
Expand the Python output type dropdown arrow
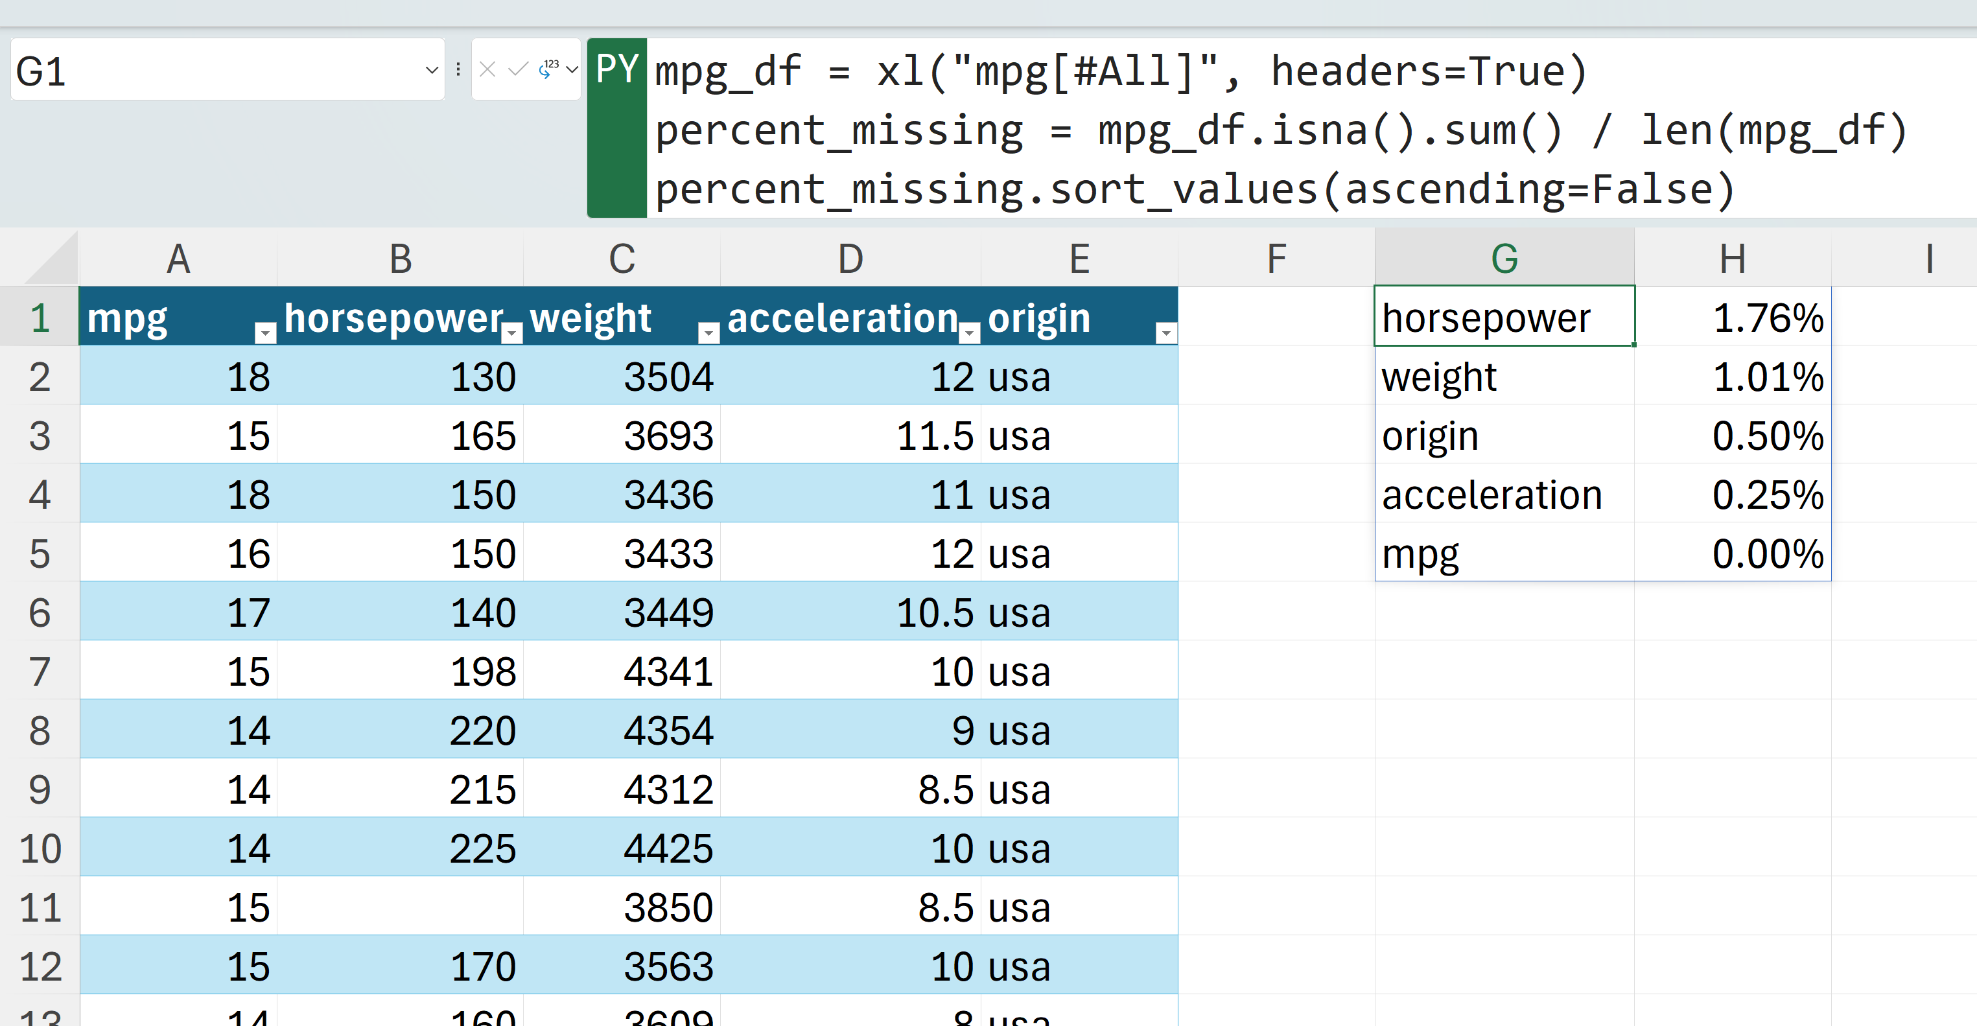[572, 70]
